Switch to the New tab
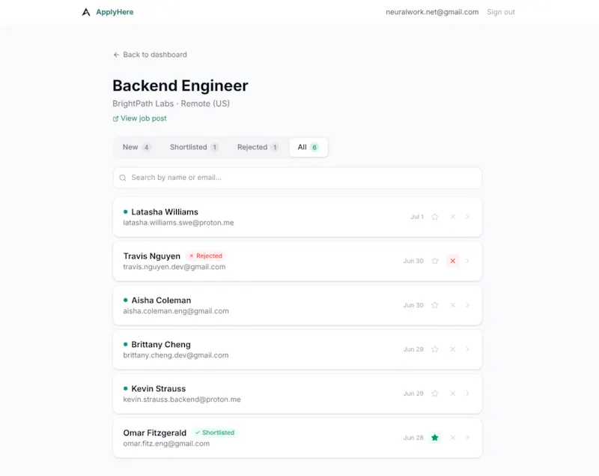 (136, 147)
